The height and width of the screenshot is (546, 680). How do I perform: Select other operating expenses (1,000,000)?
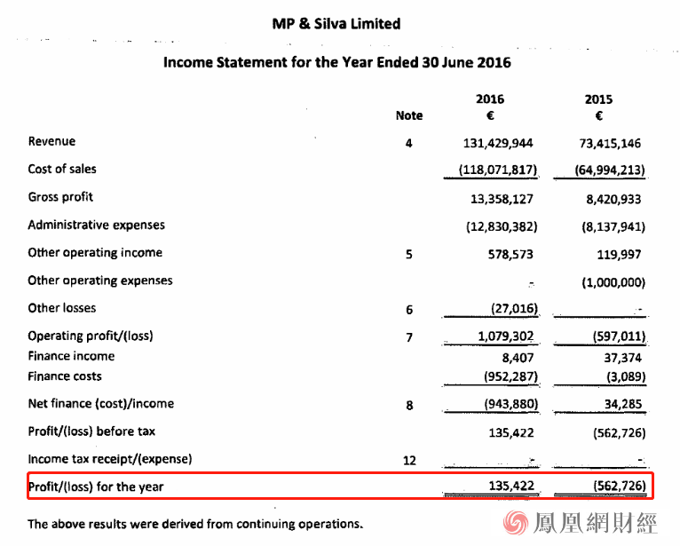[613, 282]
